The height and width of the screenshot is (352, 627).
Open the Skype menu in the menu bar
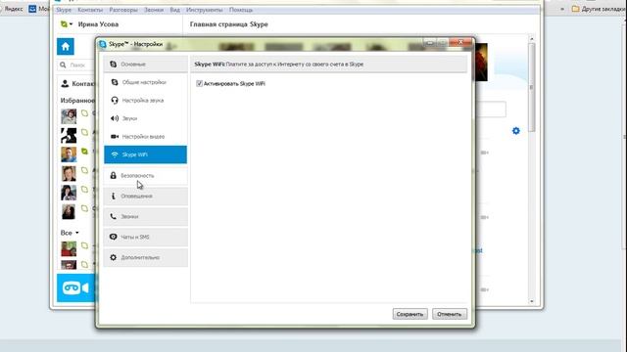64,10
